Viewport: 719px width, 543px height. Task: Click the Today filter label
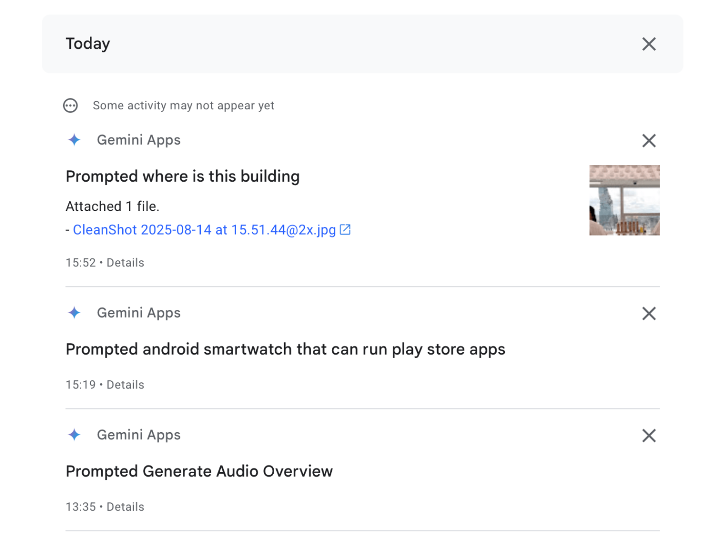[x=87, y=44]
